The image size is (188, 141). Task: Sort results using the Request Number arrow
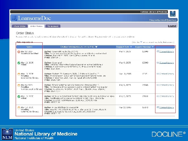[153, 47]
